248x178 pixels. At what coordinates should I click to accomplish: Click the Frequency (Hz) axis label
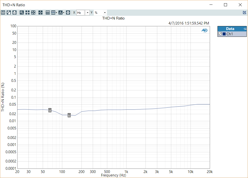click(x=113, y=175)
